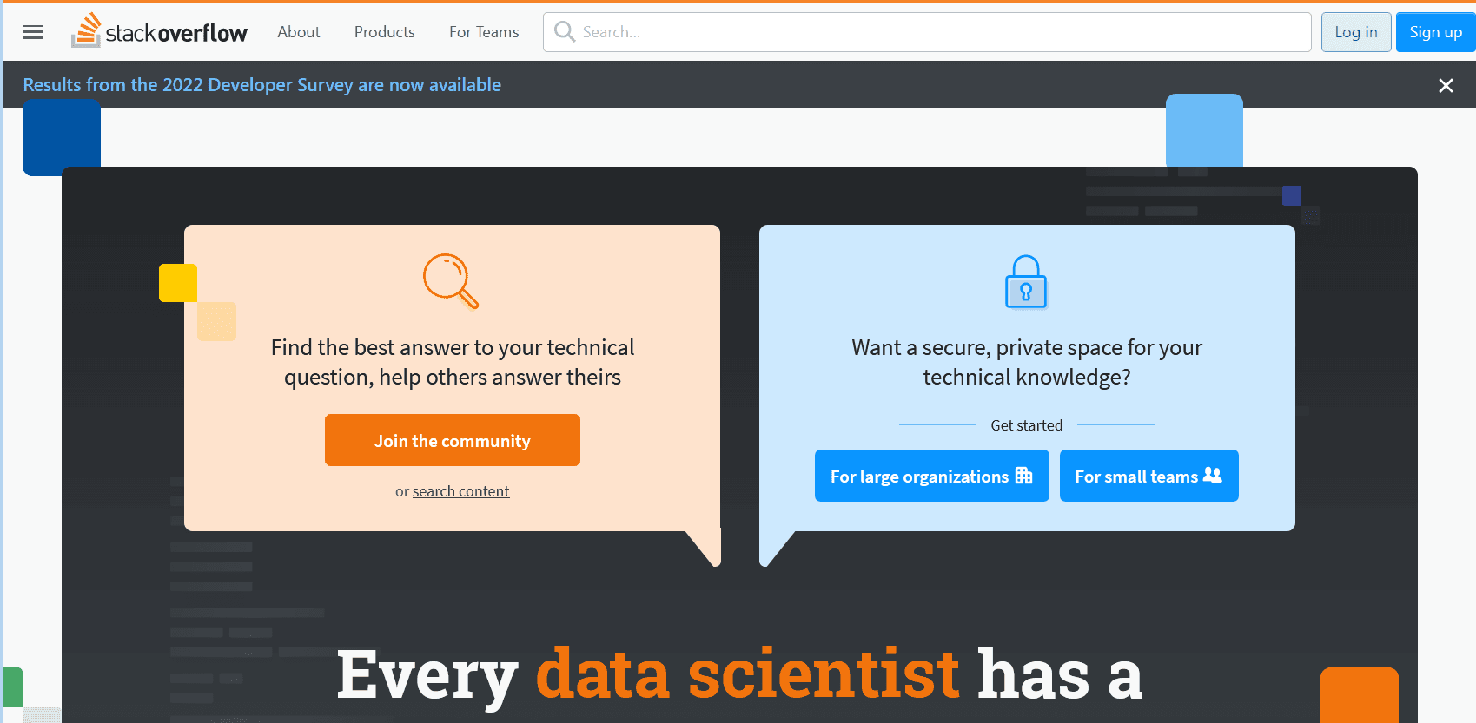Select For small teams button
The height and width of the screenshot is (723, 1476).
click(x=1149, y=476)
